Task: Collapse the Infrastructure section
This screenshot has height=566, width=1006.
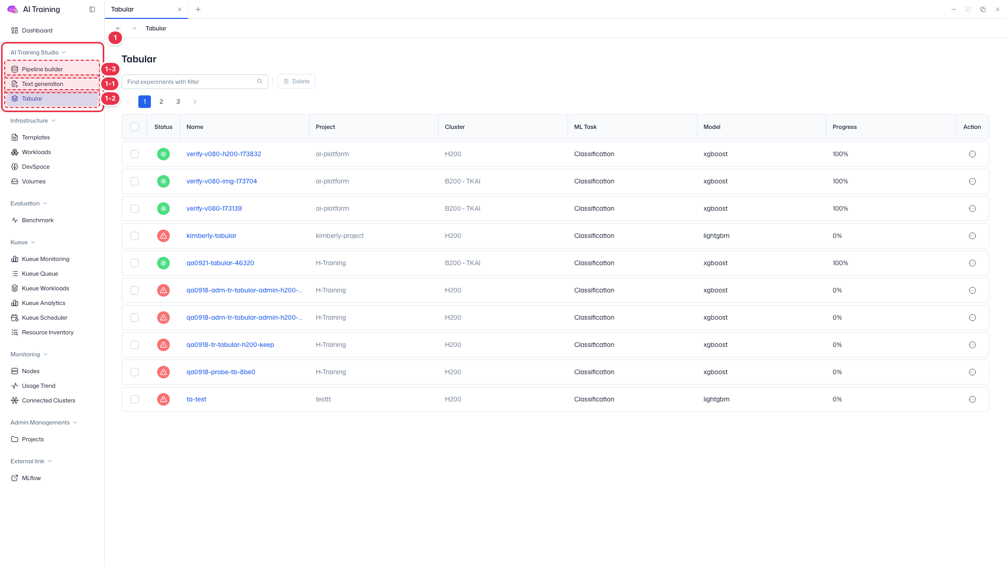Action: coord(33,121)
